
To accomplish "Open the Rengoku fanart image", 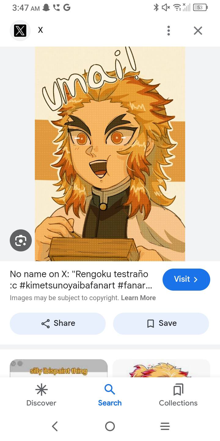I will [x=110, y=154].
